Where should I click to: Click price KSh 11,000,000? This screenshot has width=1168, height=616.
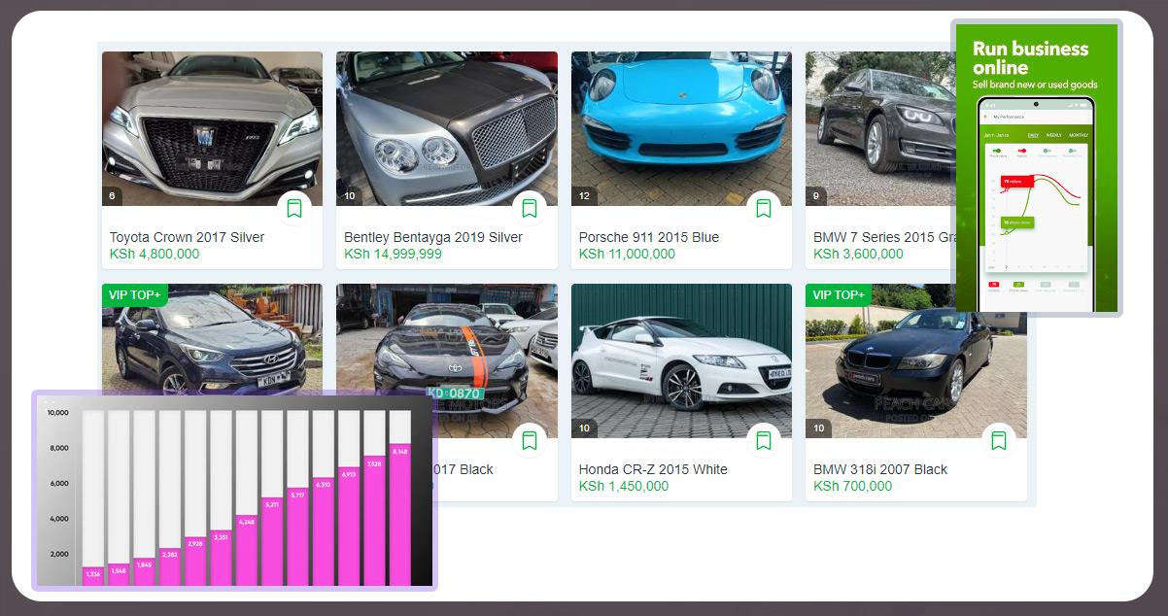627,255
